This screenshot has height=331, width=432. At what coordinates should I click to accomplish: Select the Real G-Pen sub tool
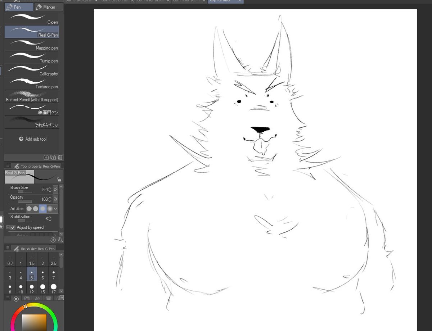[32, 32]
